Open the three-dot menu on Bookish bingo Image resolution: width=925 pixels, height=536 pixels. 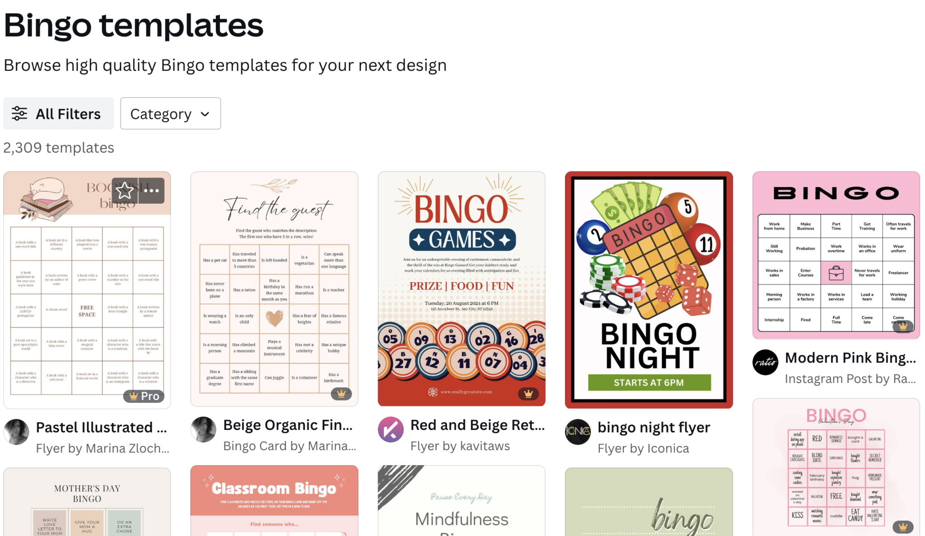point(151,191)
